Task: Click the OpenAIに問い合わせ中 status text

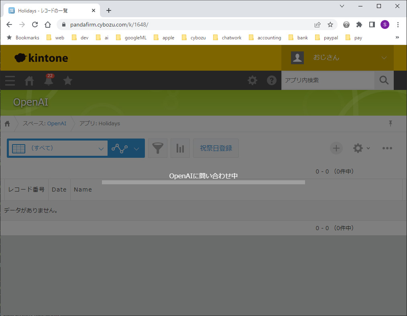Action: [203, 176]
